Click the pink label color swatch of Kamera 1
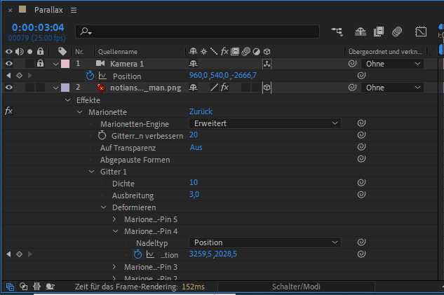The image size is (444, 295). pos(65,64)
